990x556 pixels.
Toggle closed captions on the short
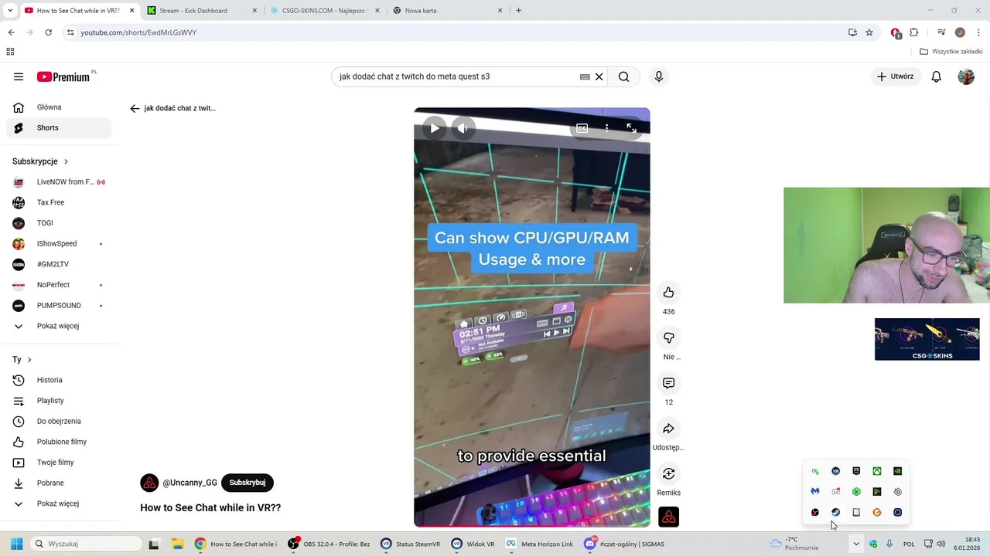click(582, 128)
